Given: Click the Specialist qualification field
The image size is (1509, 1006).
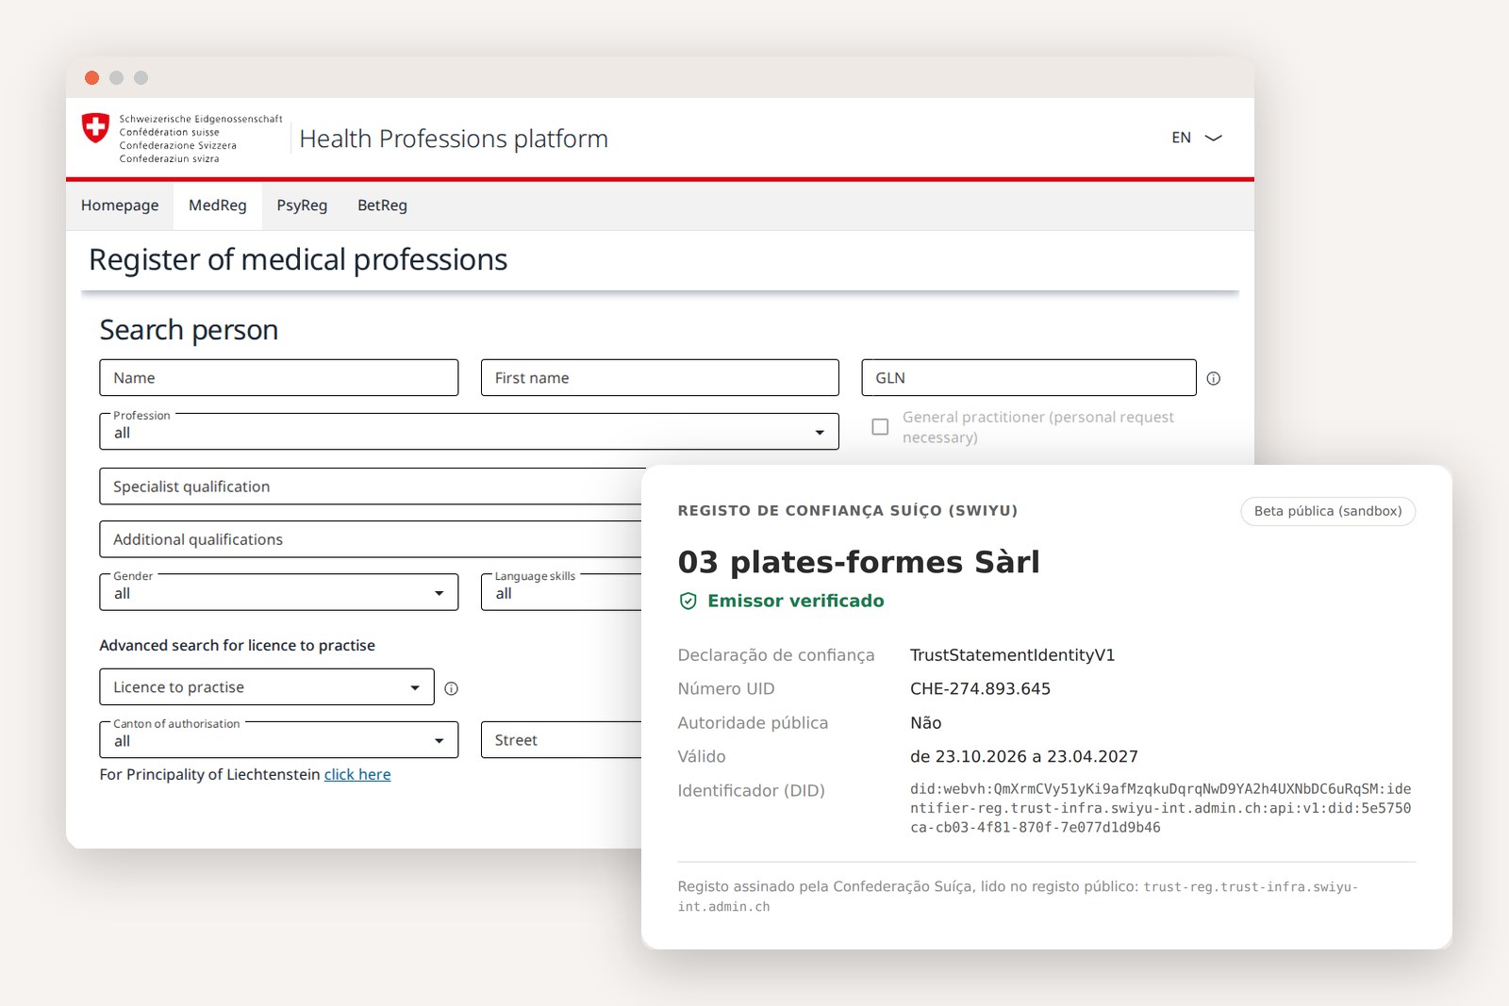Looking at the screenshot, I should point(372,487).
